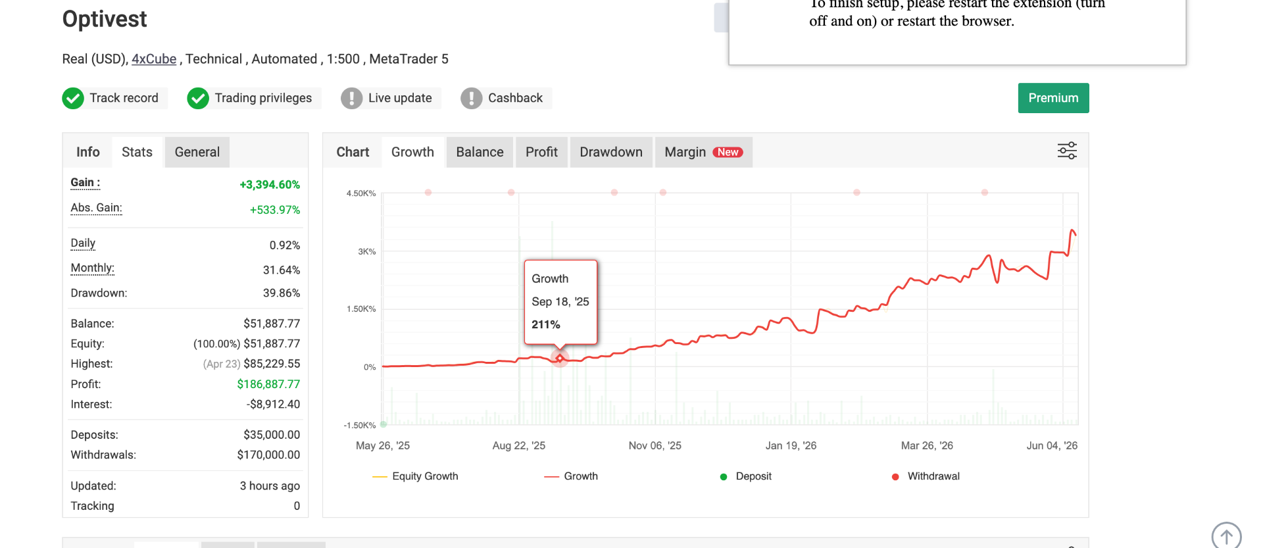Open the chart settings sliders icon

1067,151
